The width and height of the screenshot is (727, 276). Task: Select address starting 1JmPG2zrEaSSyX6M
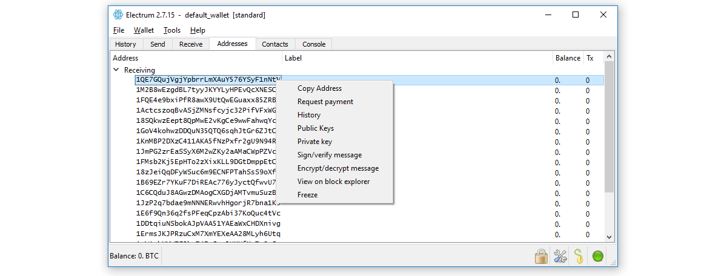point(206,151)
